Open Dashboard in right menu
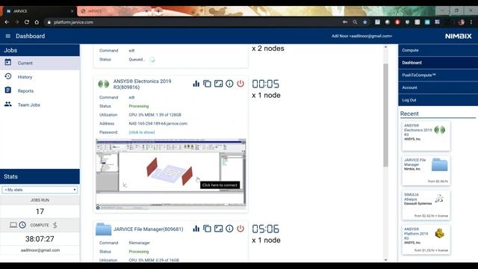Viewport: 478px width, 269px height. (x=438, y=63)
